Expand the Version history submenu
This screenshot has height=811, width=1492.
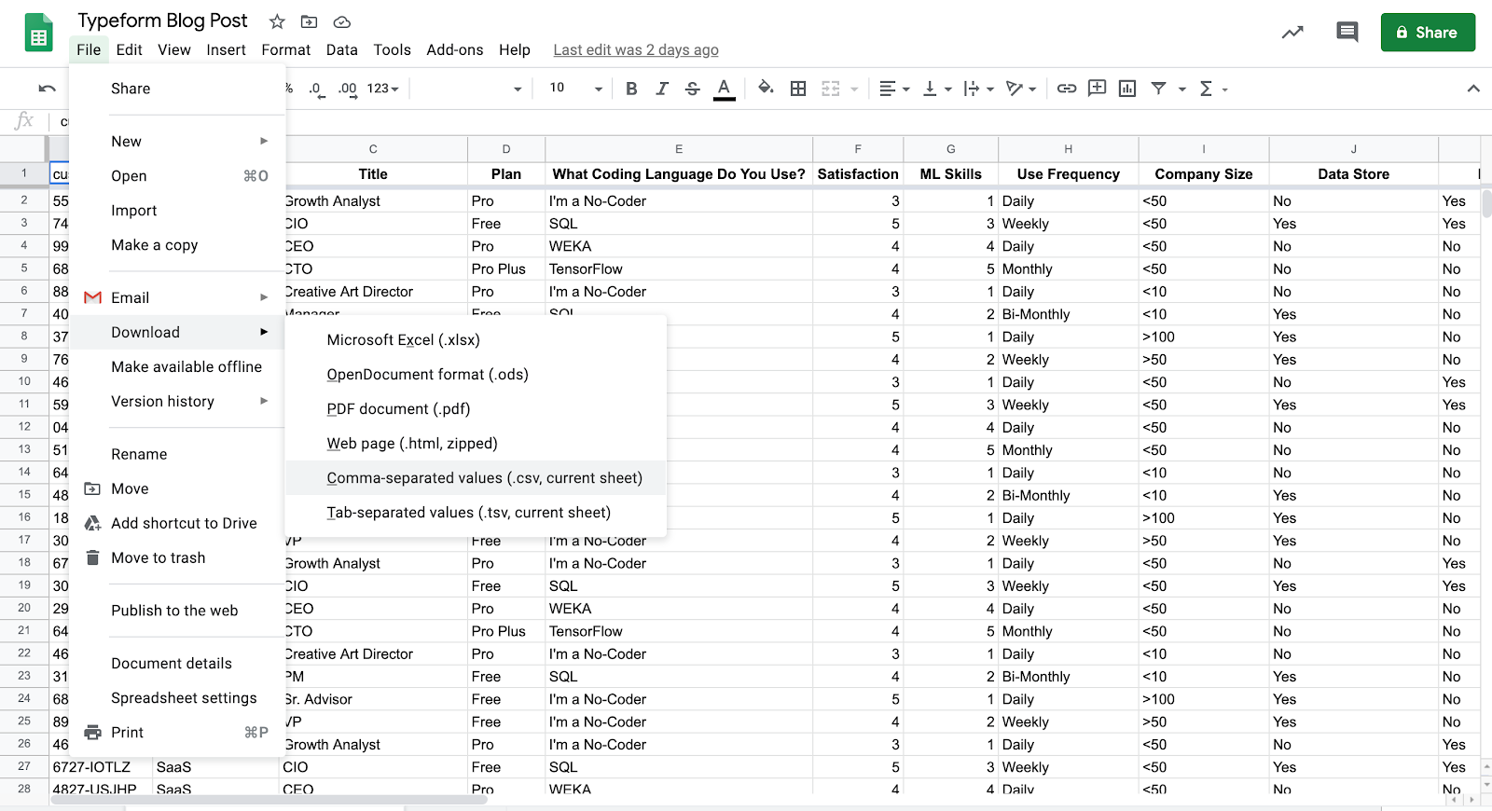[177, 402]
